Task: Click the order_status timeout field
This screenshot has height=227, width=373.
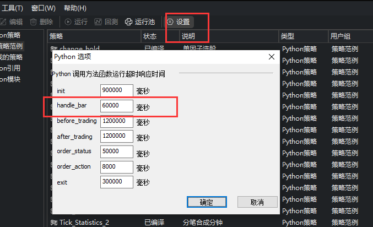Action: pyautogui.click(x=117, y=152)
